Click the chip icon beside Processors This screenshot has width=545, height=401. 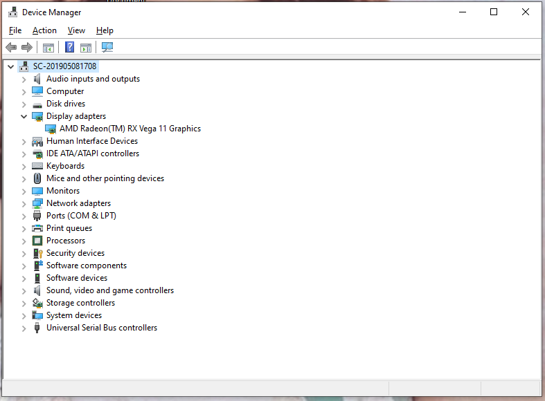coord(37,241)
